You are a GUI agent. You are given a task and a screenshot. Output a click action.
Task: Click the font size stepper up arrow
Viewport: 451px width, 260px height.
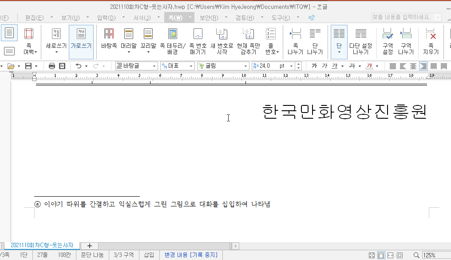tap(299, 64)
